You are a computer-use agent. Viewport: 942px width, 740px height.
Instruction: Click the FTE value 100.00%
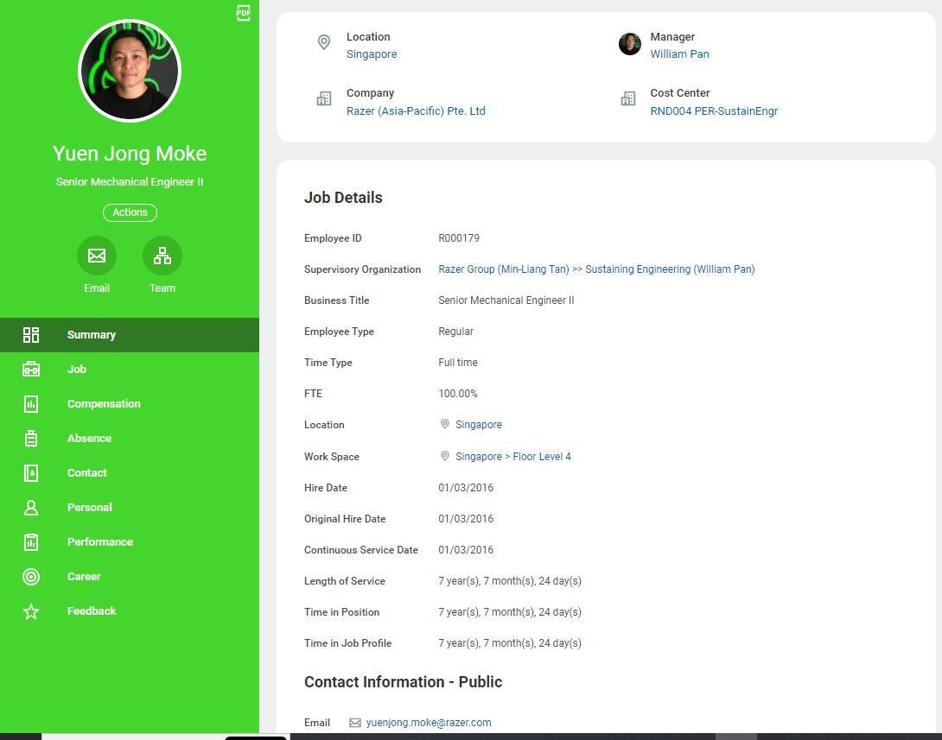[458, 394]
